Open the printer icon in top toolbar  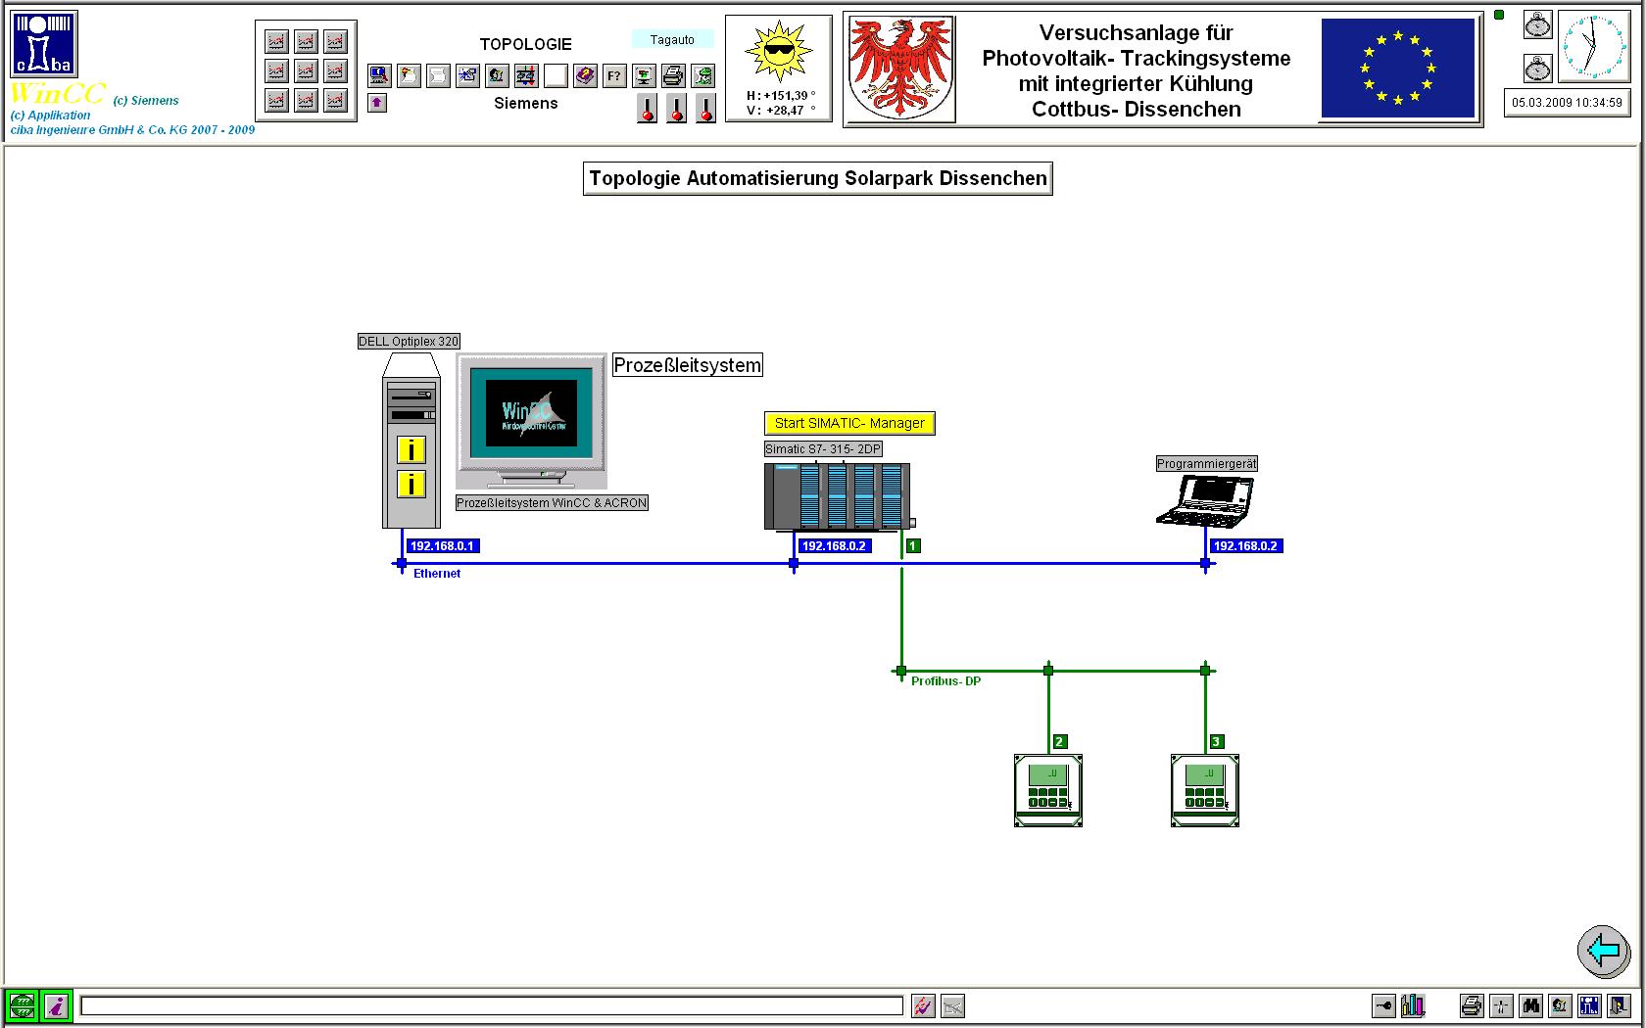pyautogui.click(x=673, y=75)
